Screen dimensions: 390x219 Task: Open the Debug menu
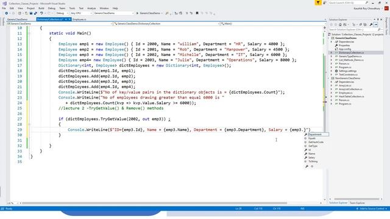(x=51, y=8)
